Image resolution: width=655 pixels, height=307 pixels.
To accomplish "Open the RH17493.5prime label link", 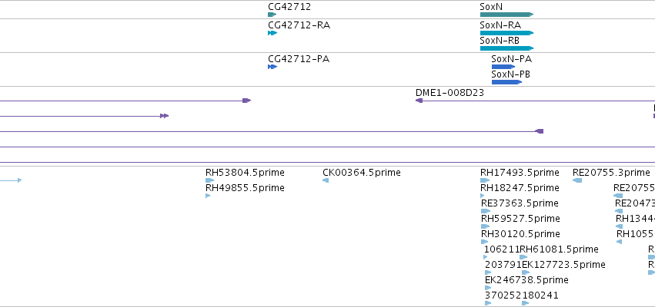I will pos(520,173).
